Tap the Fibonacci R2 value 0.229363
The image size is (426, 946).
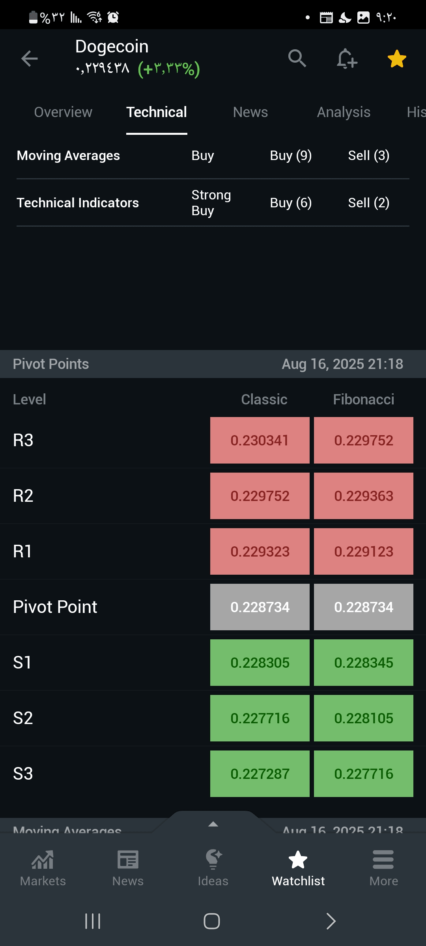364,496
